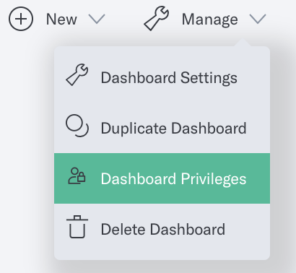Click the overlapping circles Duplicate Dashboard icon

(x=77, y=126)
